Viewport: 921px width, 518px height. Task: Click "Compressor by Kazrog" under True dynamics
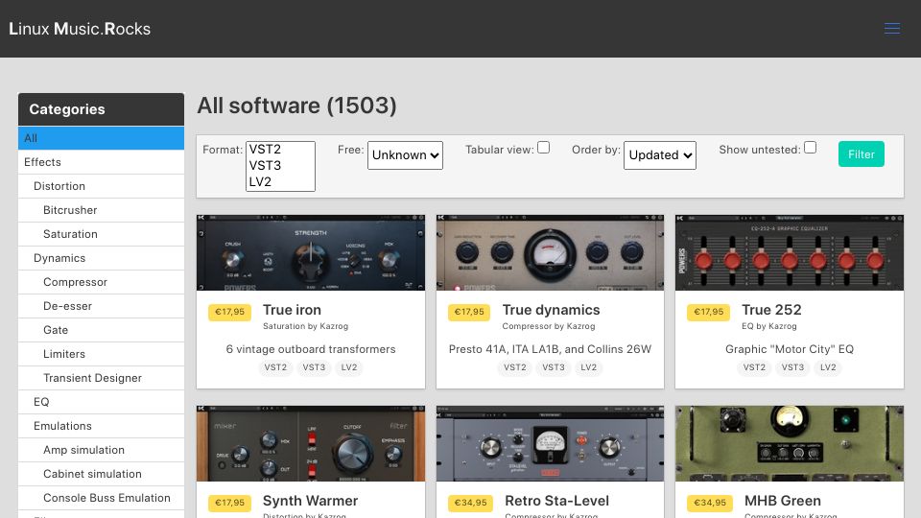point(549,326)
